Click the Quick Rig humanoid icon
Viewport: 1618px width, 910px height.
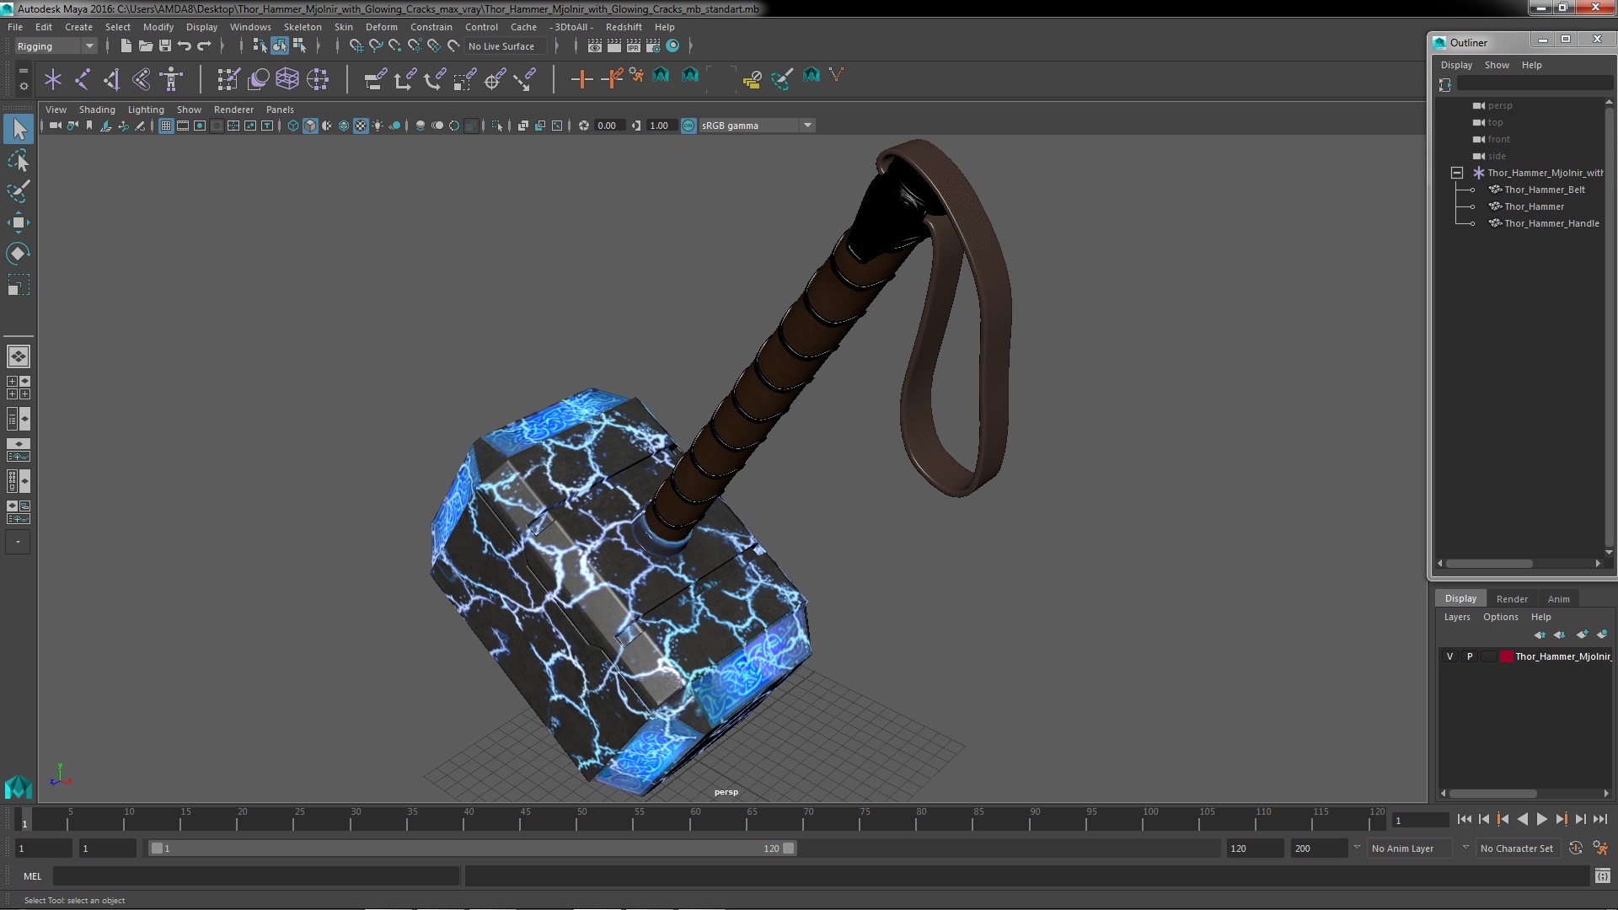coord(171,79)
